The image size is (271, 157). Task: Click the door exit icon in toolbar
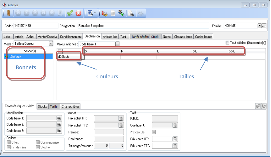pyautogui.click(x=8, y=13)
